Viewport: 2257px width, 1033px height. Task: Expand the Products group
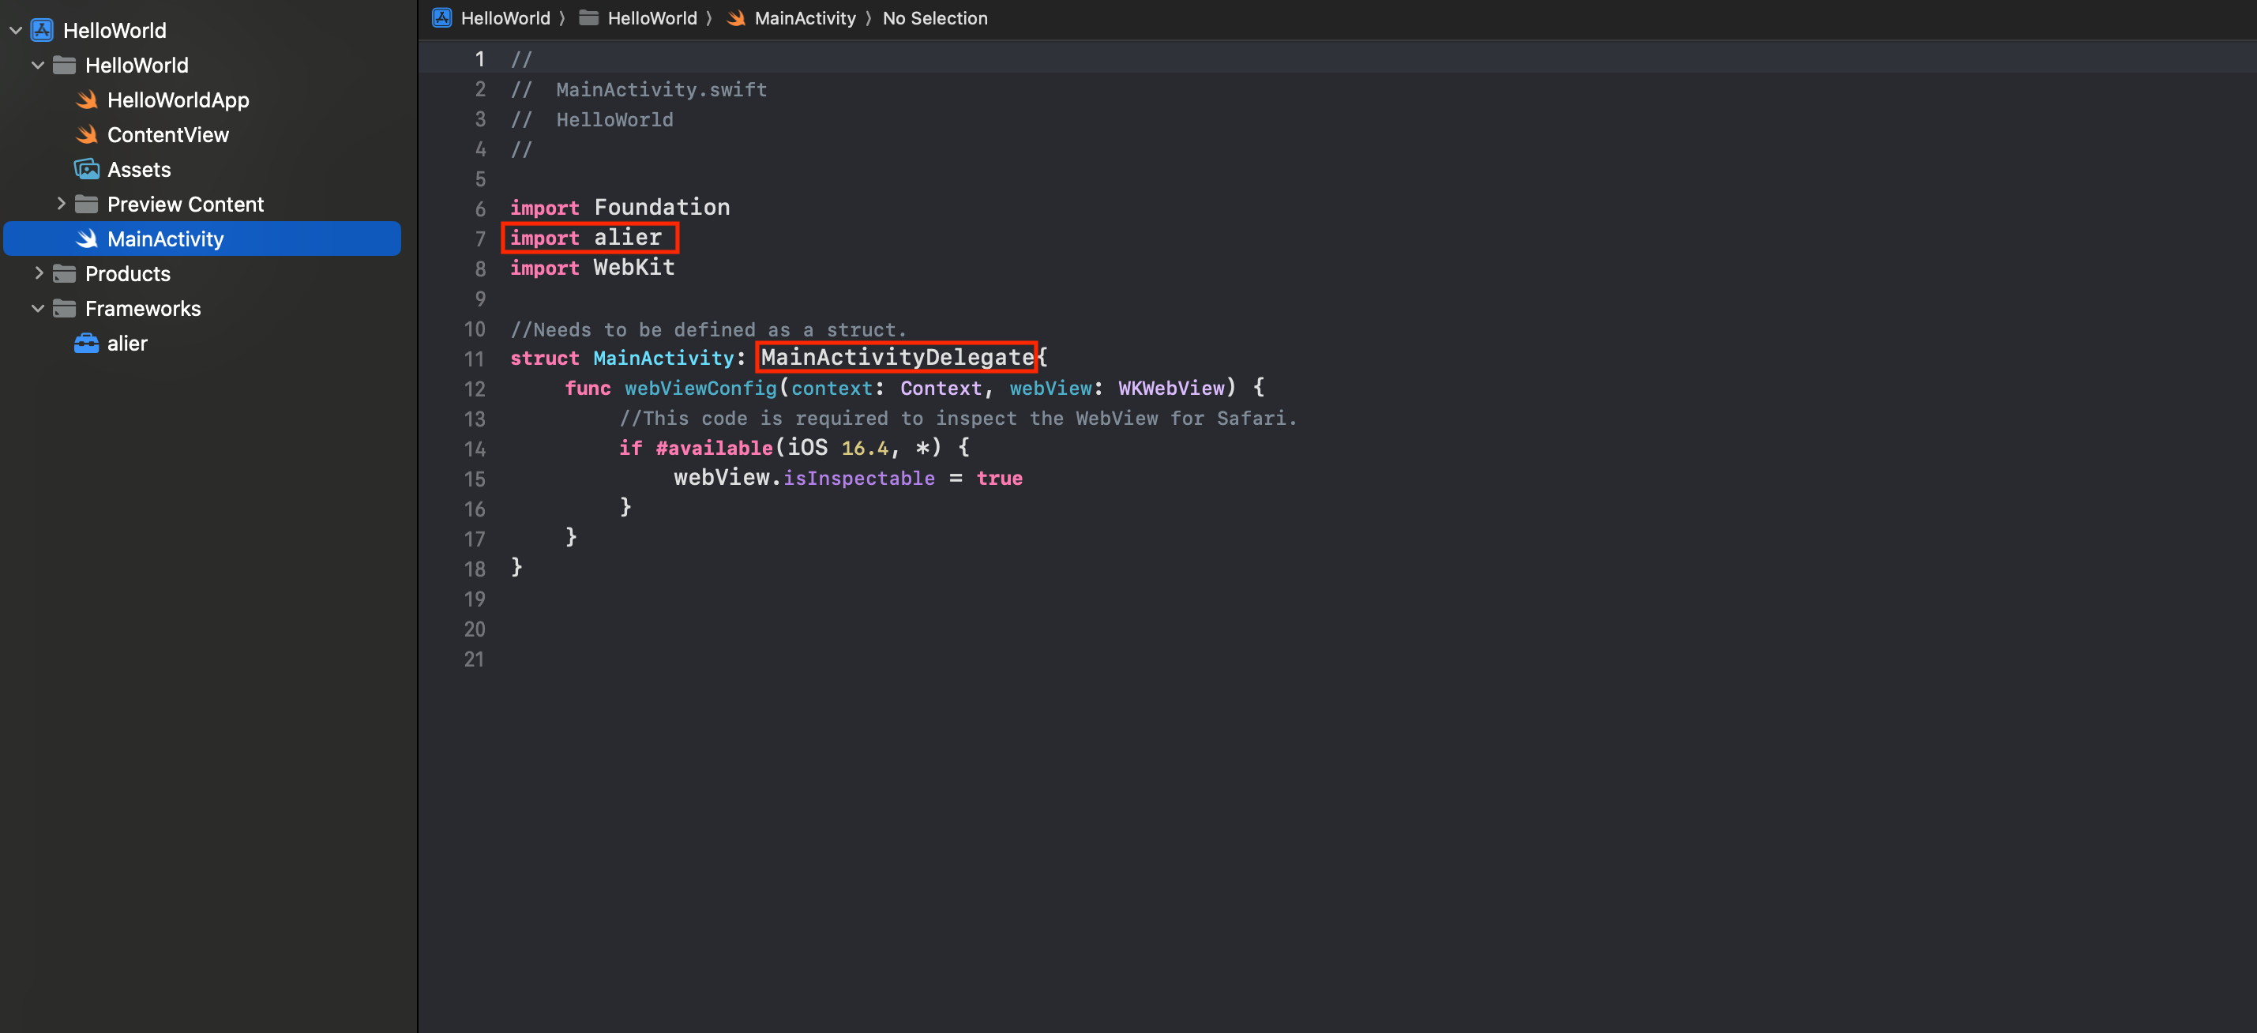(39, 273)
